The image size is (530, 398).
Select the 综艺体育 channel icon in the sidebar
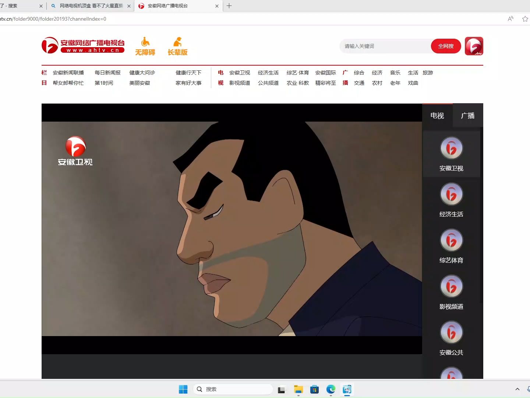point(451,240)
